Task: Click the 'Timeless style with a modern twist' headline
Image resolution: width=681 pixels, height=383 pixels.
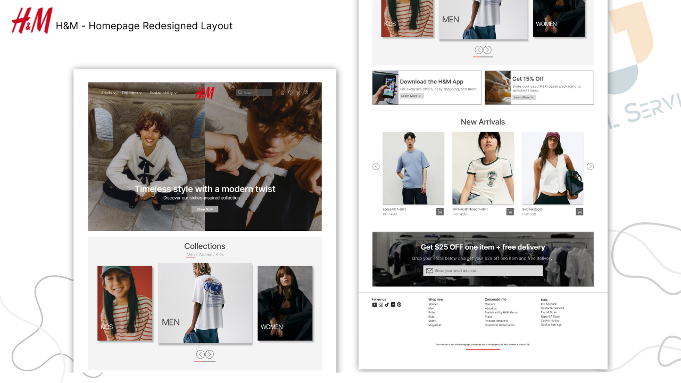Action: click(x=205, y=189)
